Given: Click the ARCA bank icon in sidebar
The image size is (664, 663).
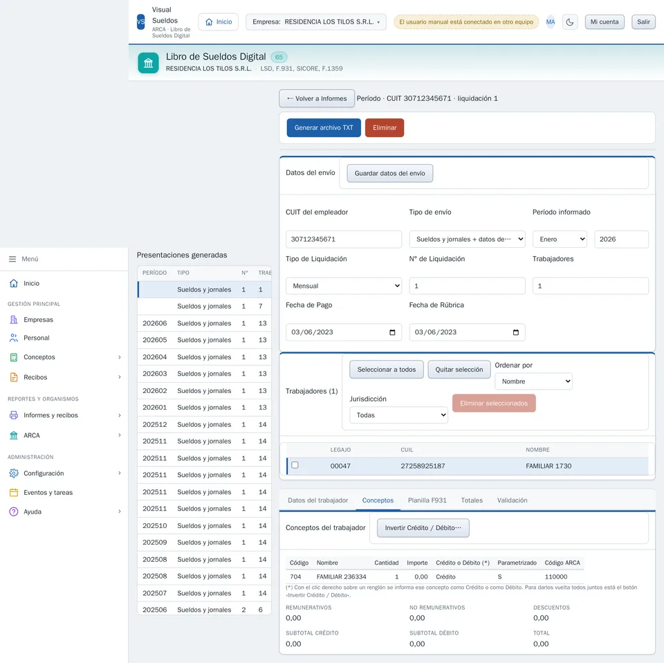Looking at the screenshot, I should point(14,435).
